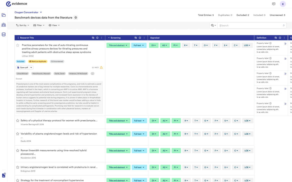Open Full text dropdown for Gudo 2014 row
292x182 pixels.
[139, 134]
